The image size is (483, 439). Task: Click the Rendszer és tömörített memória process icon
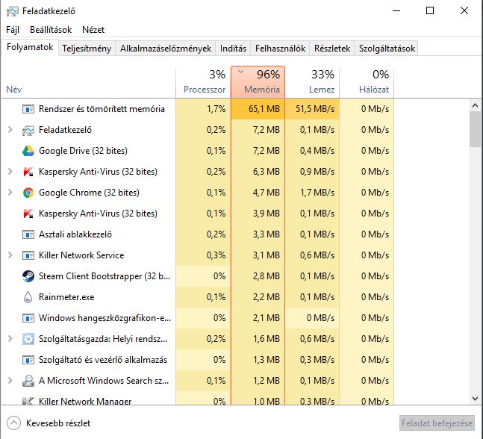tap(28, 109)
